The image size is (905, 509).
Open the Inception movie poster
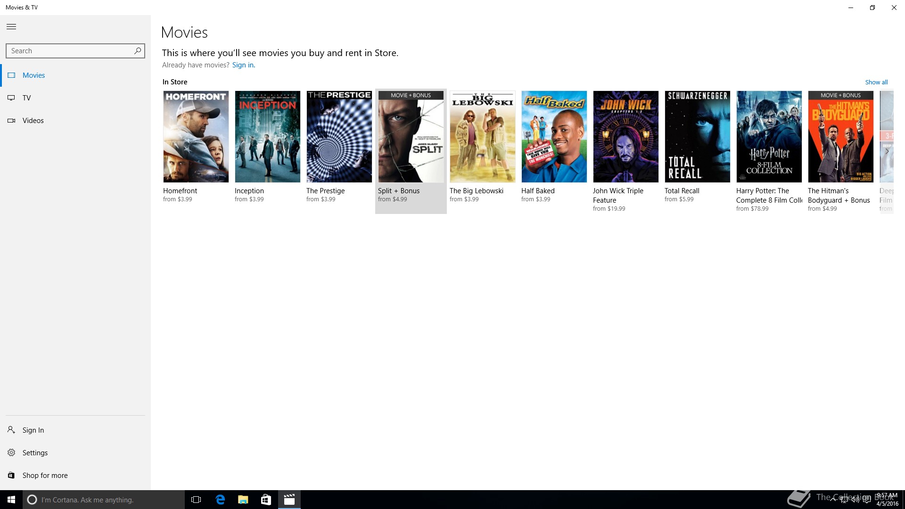[x=268, y=137]
